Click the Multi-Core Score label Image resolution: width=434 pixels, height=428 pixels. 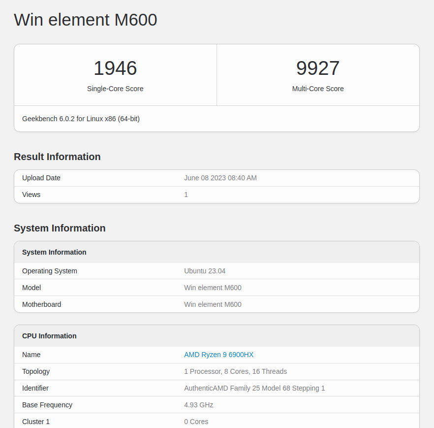pos(318,89)
